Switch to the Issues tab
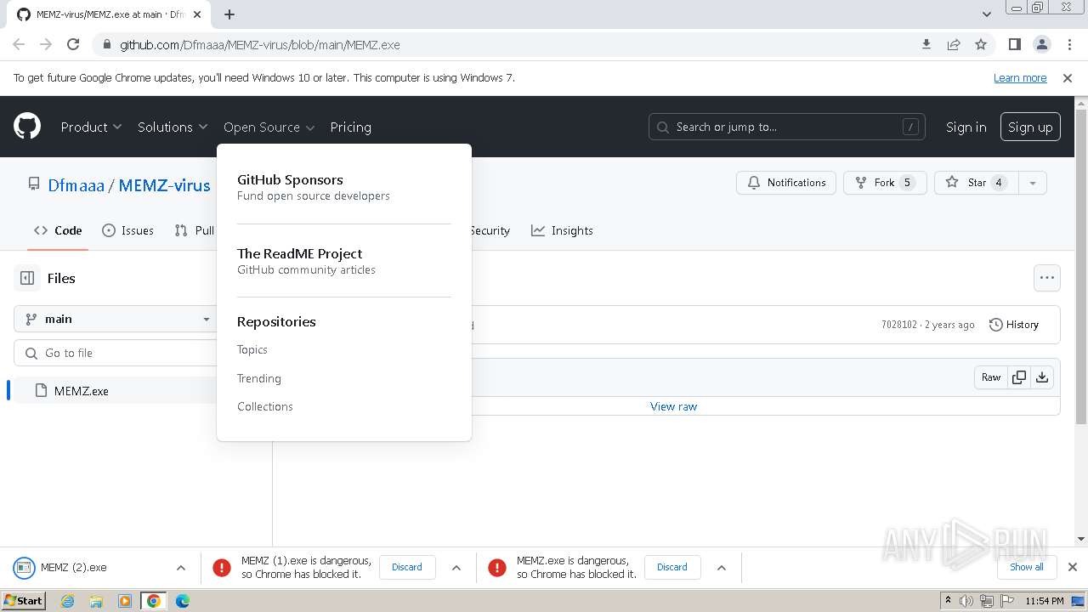The width and height of the screenshot is (1088, 612). click(127, 230)
